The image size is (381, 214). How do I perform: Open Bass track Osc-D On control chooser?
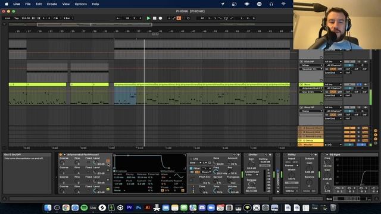tap(311, 92)
